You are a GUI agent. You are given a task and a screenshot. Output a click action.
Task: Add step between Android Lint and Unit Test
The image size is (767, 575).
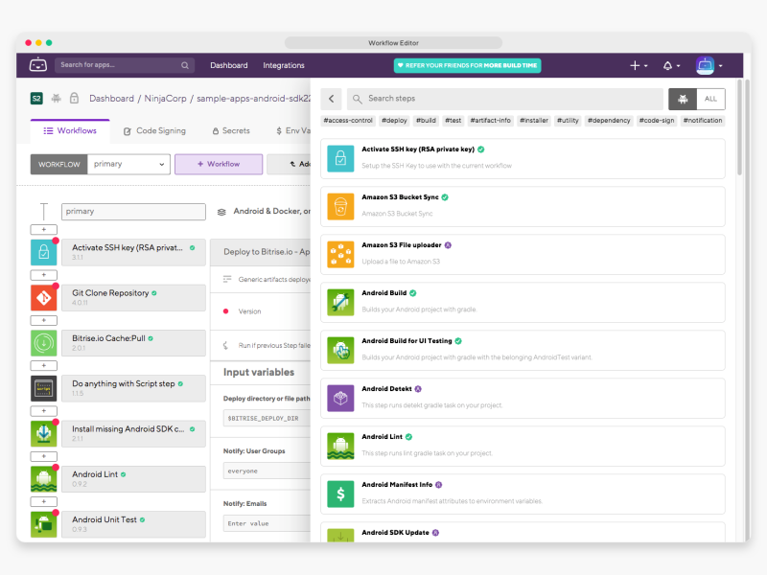[x=43, y=501]
